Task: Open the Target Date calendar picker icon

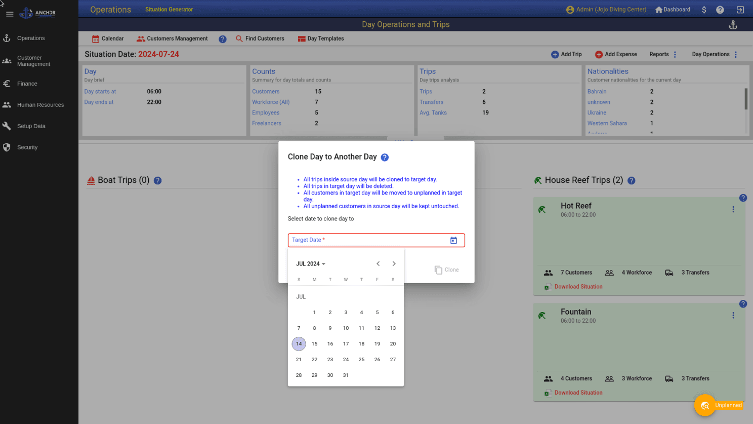Action: tap(453, 240)
